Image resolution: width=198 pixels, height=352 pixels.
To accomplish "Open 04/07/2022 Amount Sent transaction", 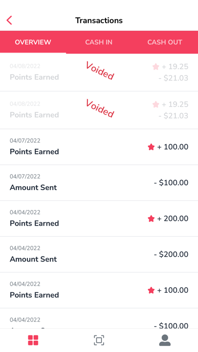I will pyautogui.click(x=99, y=183).
